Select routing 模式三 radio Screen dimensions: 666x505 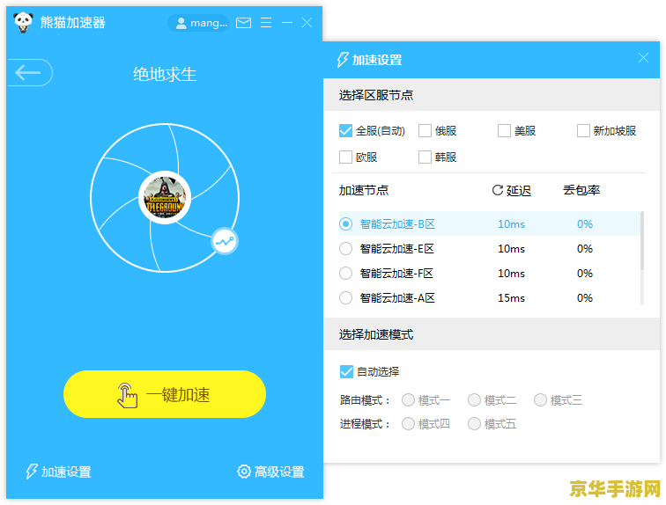(x=540, y=399)
